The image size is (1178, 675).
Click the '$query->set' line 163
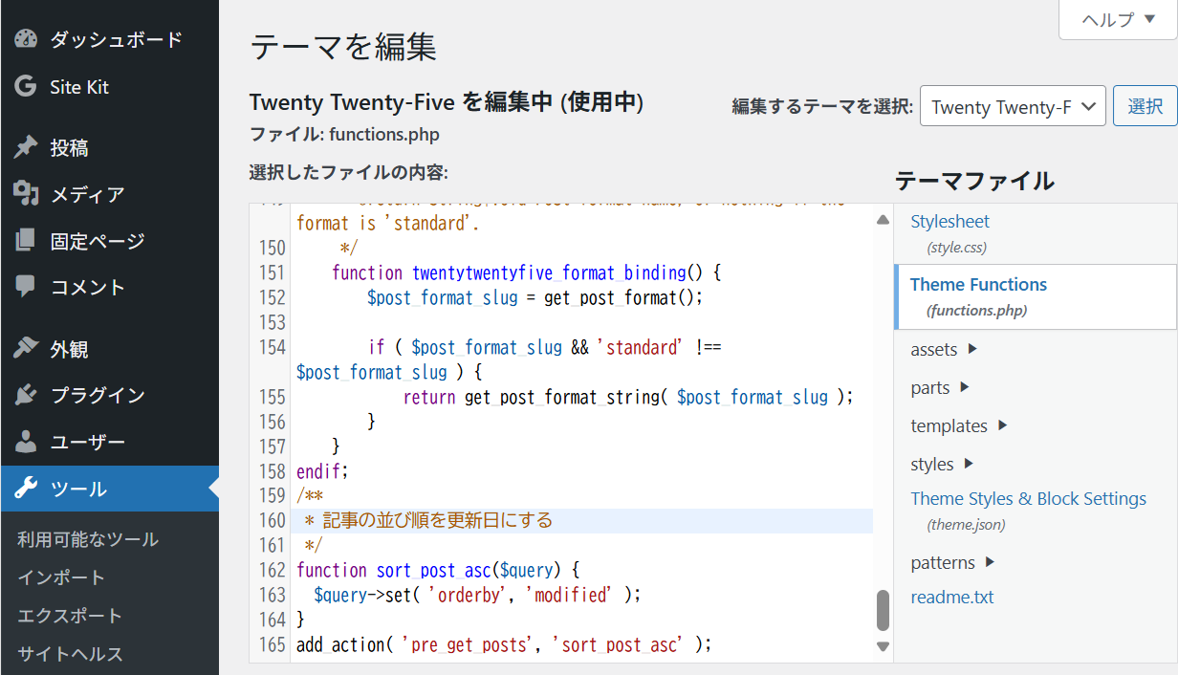tap(477, 595)
